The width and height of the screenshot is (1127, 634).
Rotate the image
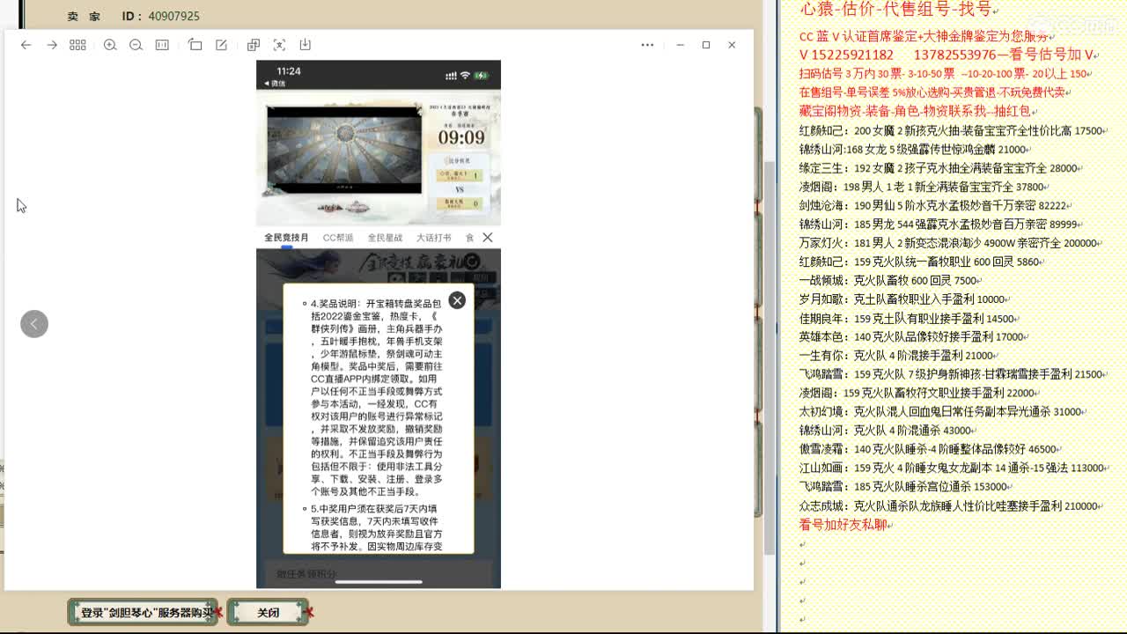(x=195, y=45)
